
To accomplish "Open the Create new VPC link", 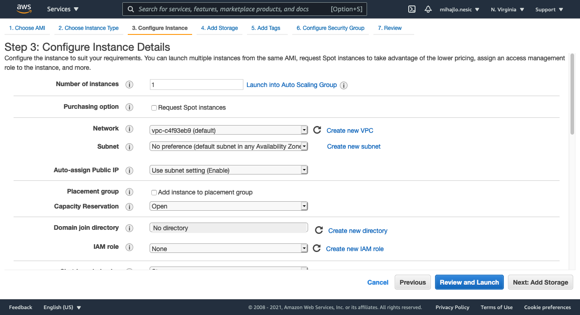I will [350, 131].
